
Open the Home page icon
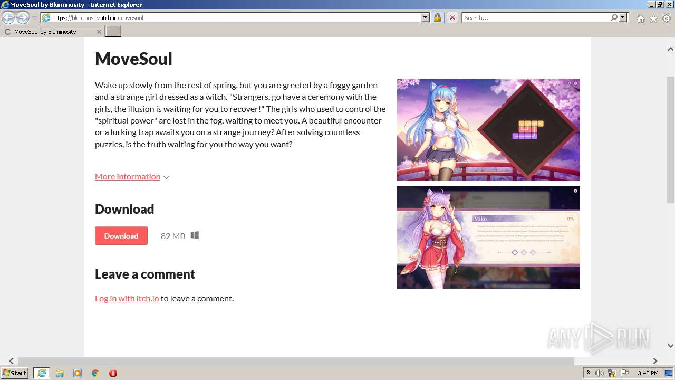pos(640,18)
